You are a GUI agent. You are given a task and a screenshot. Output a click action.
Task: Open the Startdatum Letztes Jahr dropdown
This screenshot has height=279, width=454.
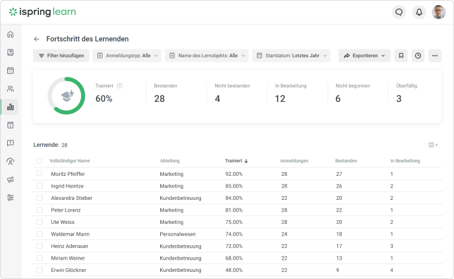[x=291, y=56]
